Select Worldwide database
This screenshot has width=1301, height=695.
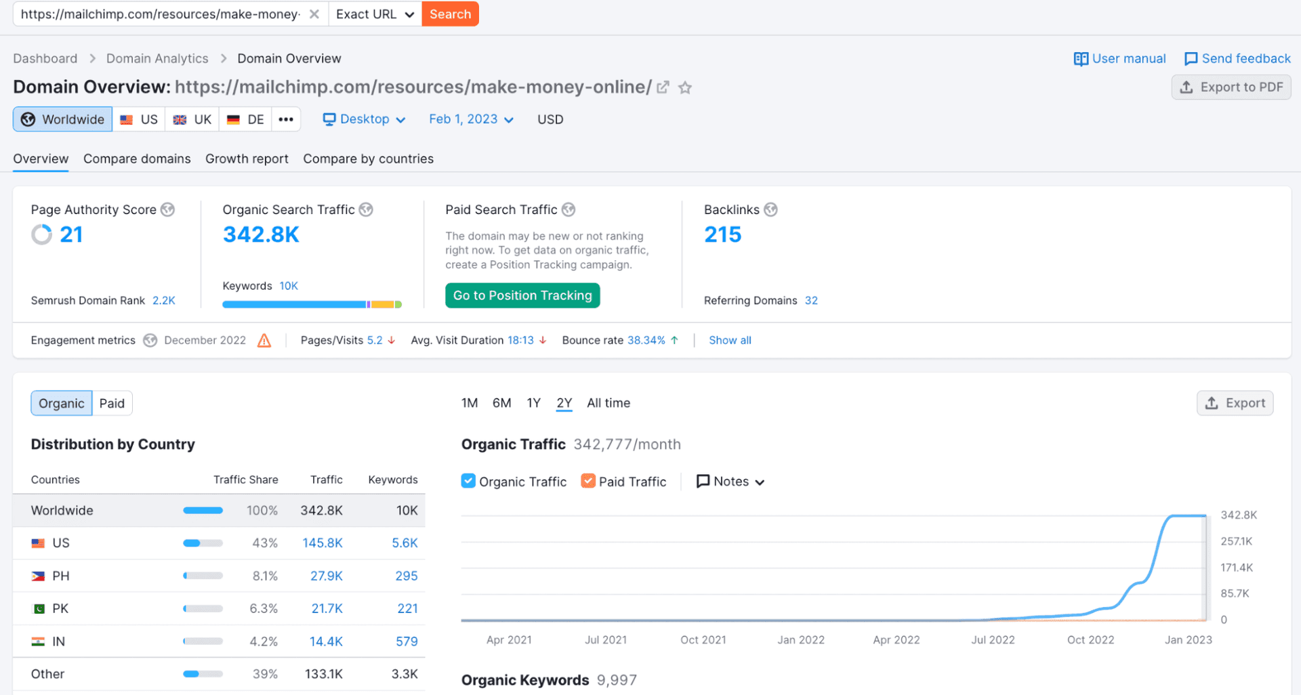pos(62,119)
